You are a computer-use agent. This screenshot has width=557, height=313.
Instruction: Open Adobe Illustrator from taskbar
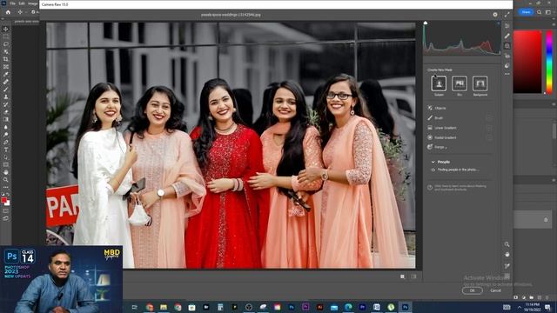pos(319,307)
